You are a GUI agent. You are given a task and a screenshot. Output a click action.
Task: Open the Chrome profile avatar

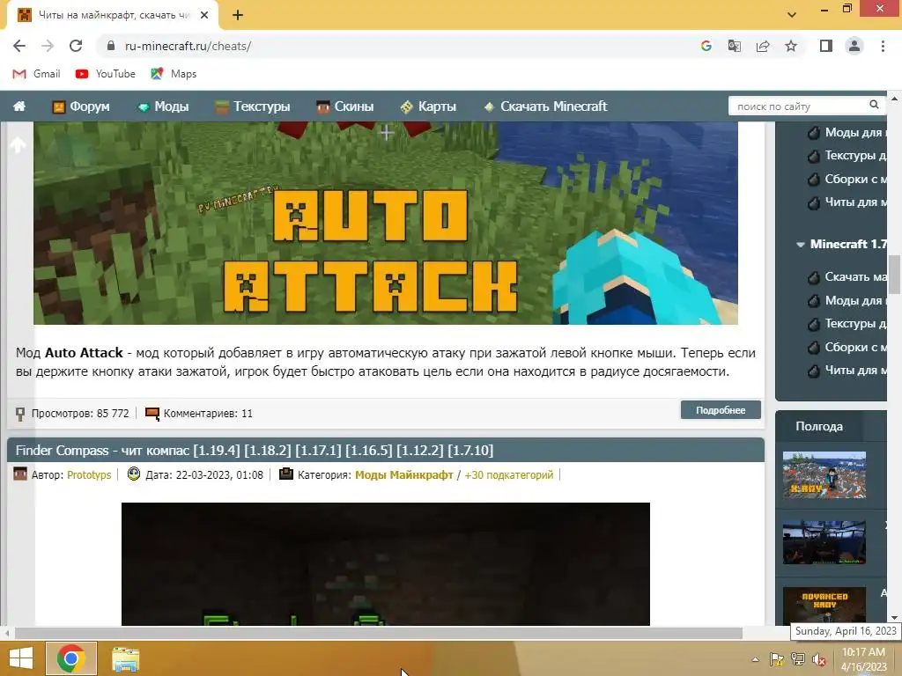(x=854, y=46)
